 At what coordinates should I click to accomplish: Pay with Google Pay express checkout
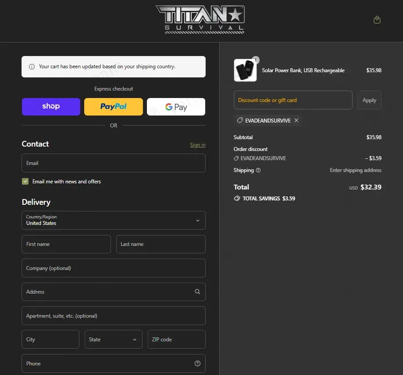(x=176, y=107)
